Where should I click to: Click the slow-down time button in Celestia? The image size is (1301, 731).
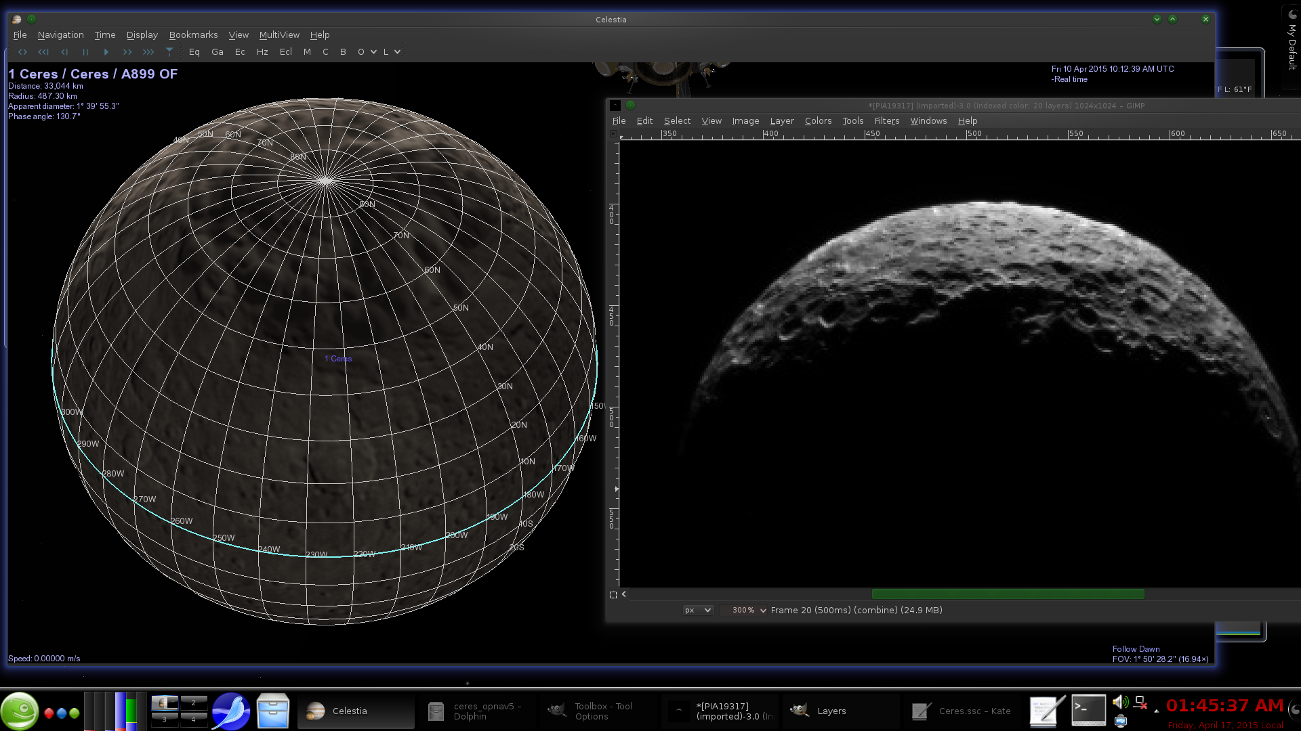coord(64,52)
